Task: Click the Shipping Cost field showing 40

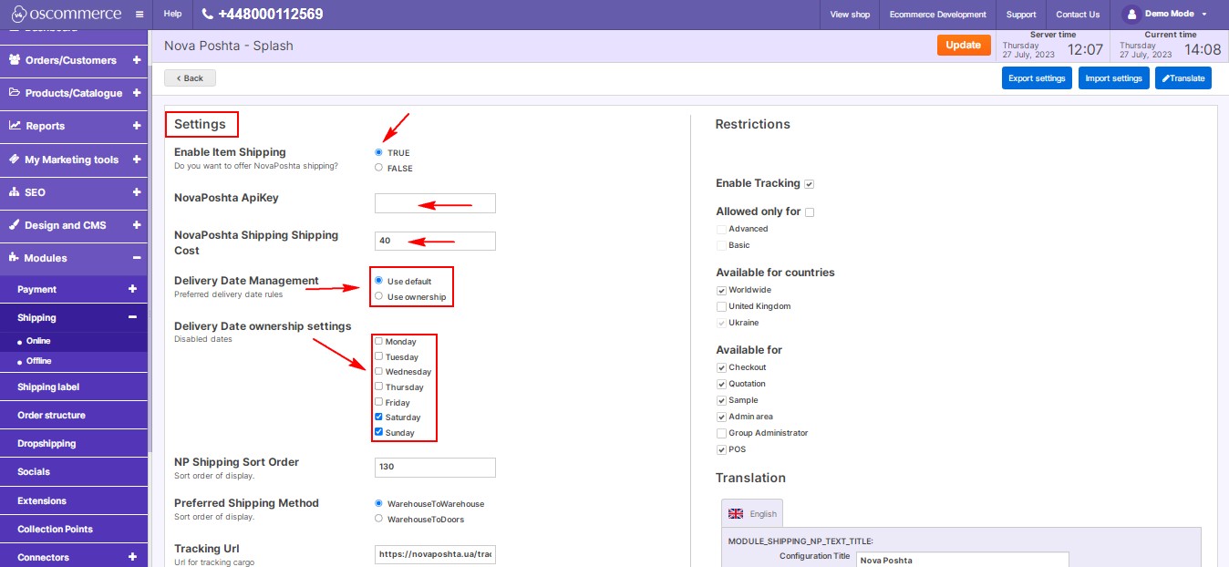Action: tap(435, 241)
